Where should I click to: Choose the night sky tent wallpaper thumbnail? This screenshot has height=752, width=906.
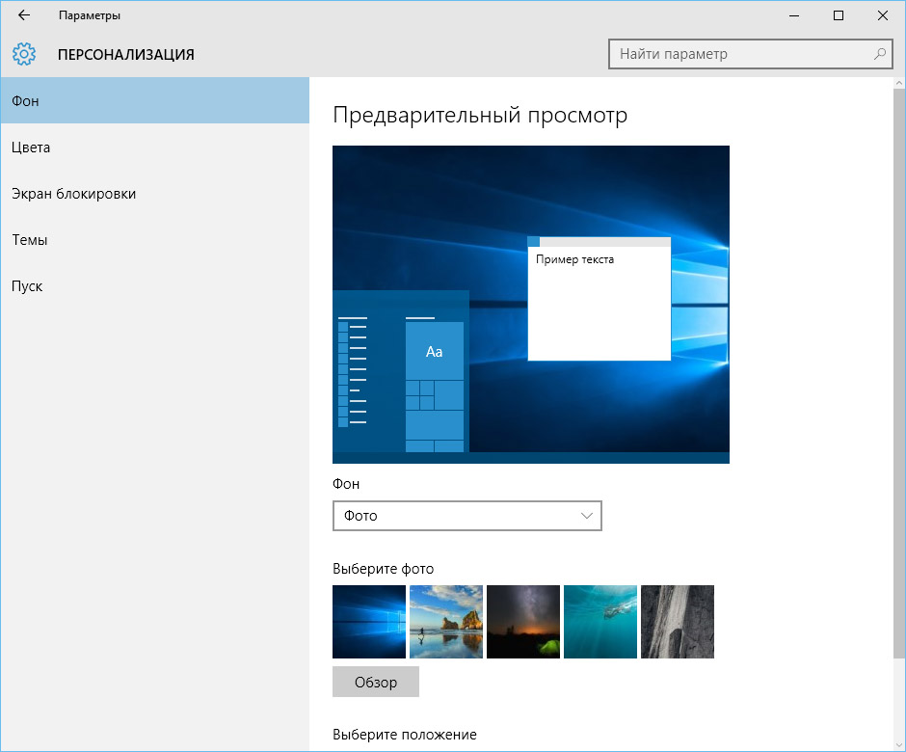(x=523, y=622)
